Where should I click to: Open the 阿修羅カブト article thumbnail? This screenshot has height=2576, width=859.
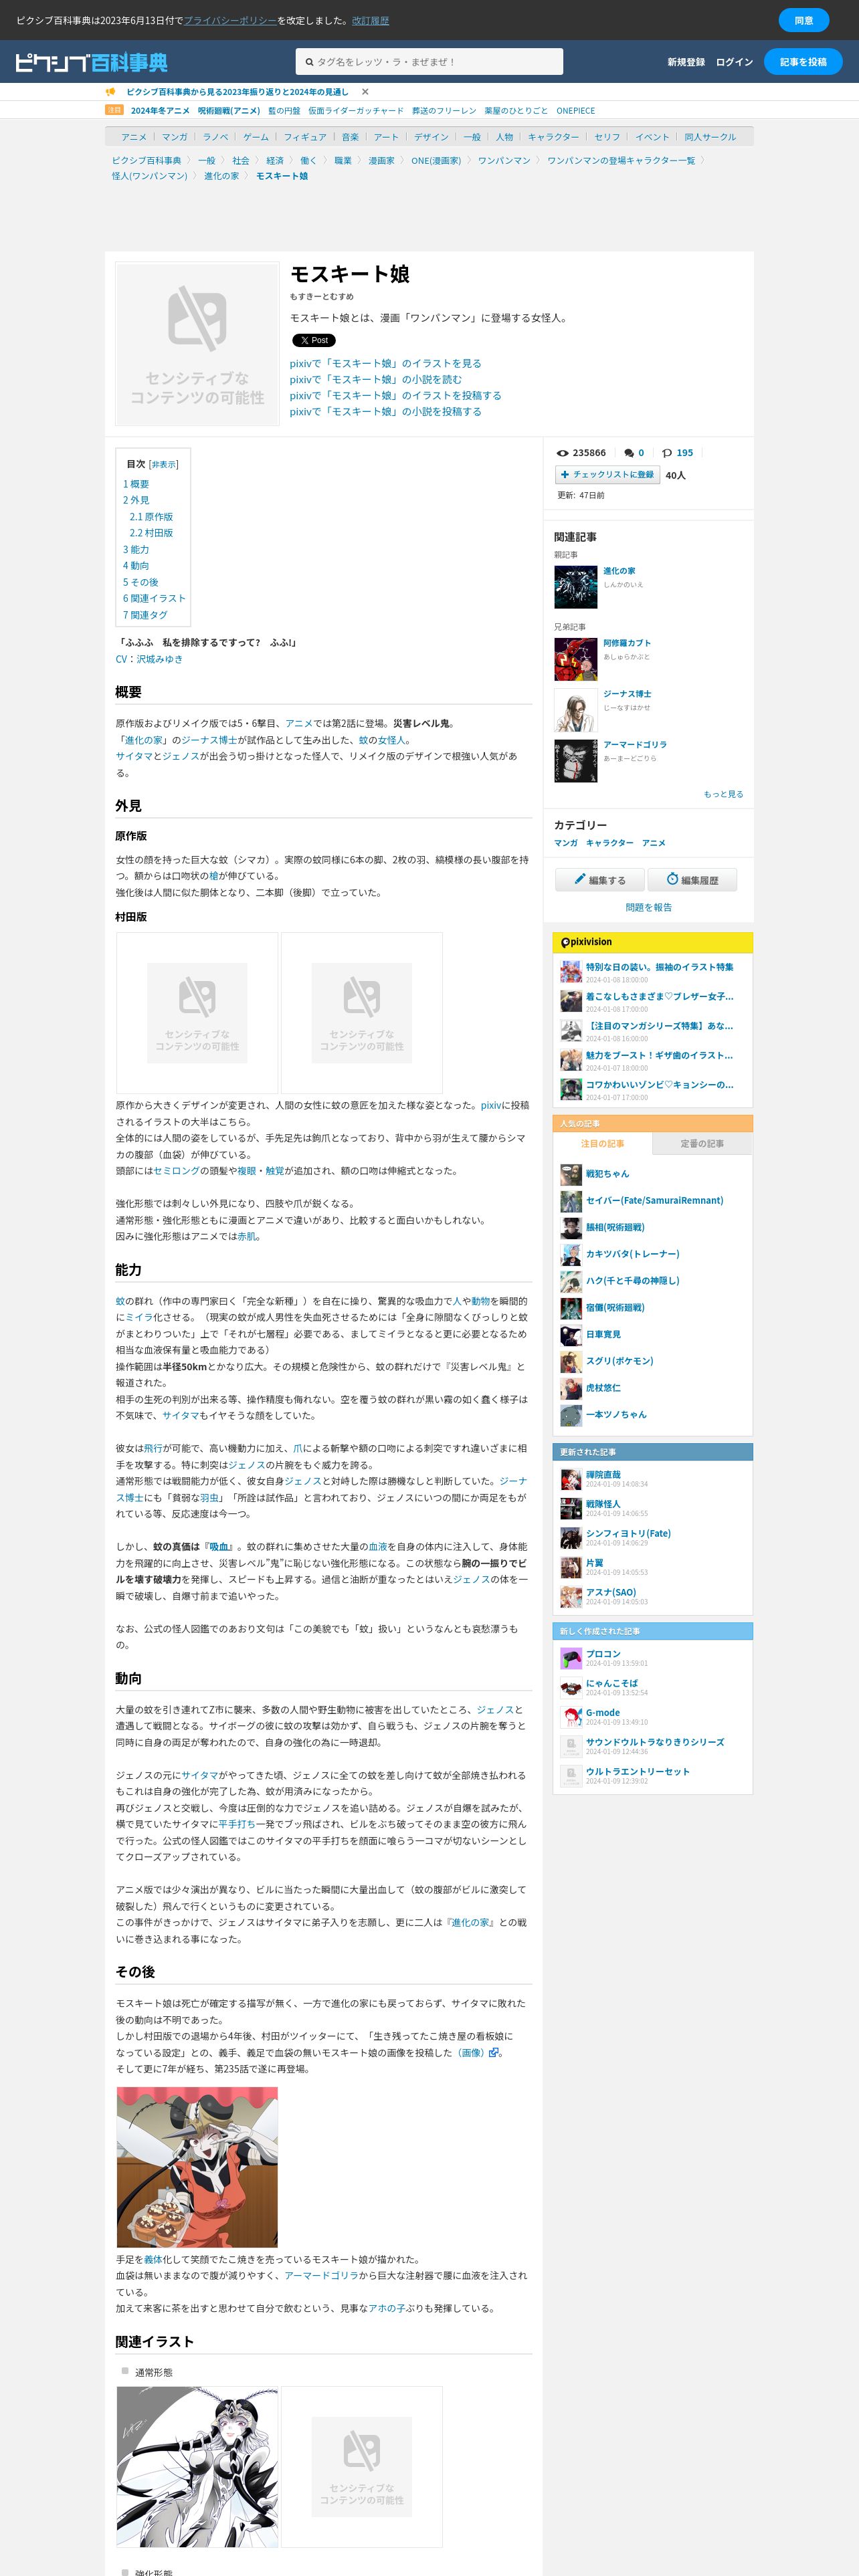pyautogui.click(x=576, y=659)
